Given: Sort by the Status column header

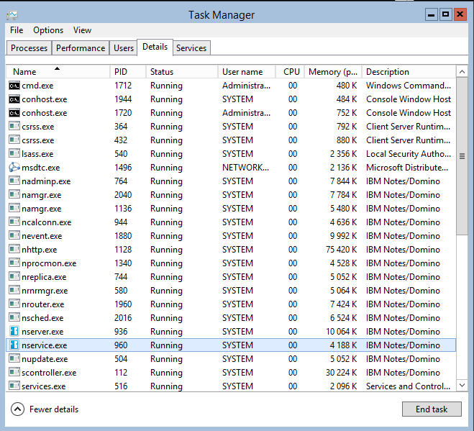Looking at the screenshot, I should [x=182, y=72].
